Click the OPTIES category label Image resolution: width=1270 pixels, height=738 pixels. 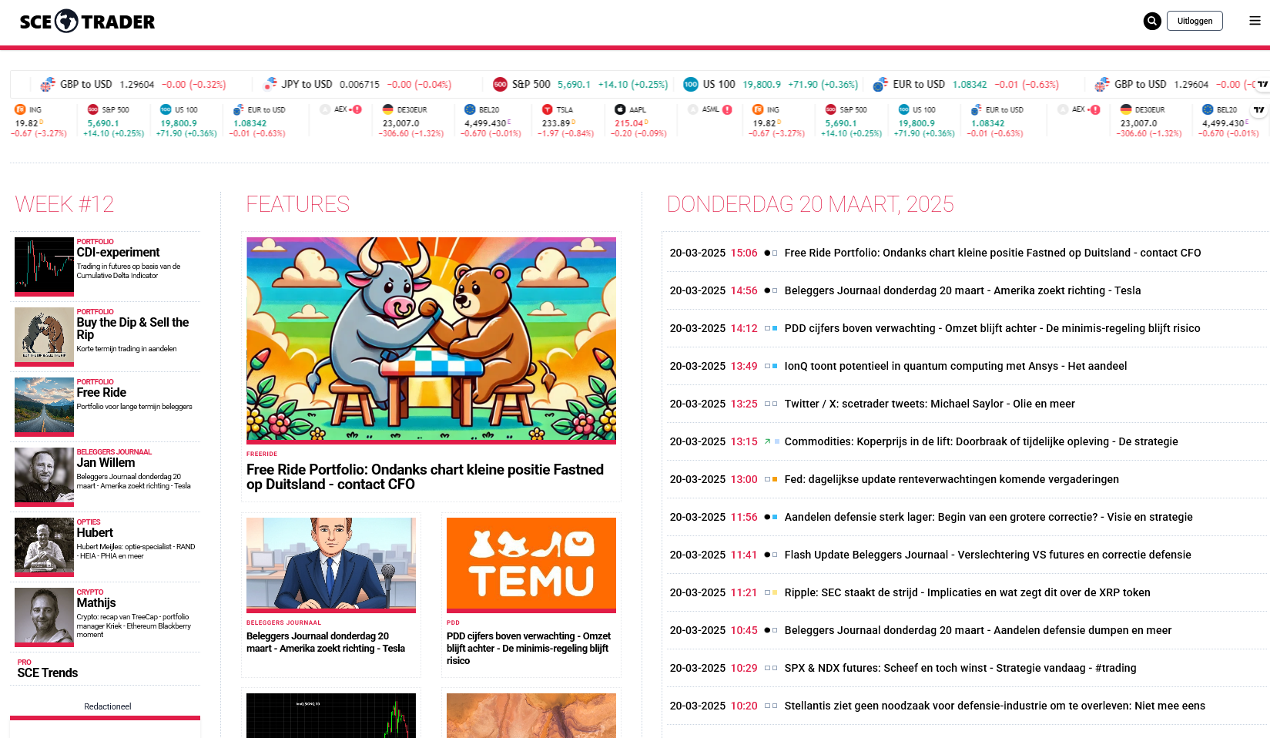[x=89, y=522]
